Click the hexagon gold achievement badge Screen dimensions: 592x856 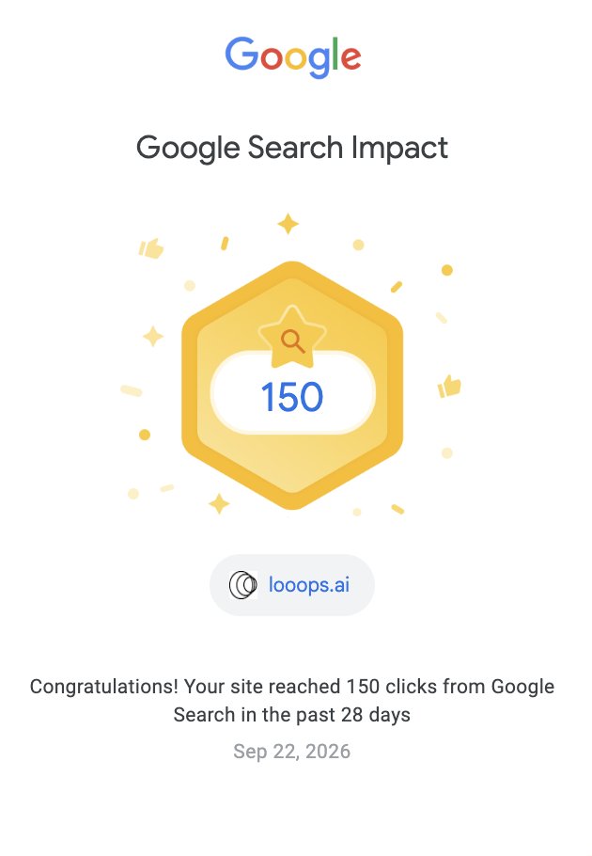pos(292,386)
